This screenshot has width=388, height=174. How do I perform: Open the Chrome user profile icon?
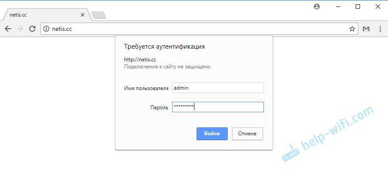pyautogui.click(x=317, y=7)
